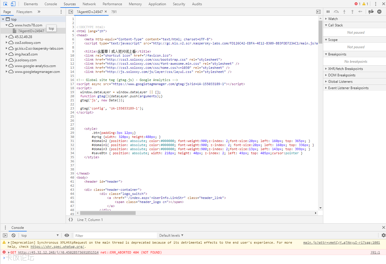Open the Memory tab
Viewport: 386px width, 264px height.
135,4
